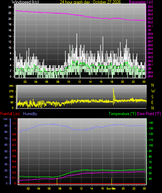The image size is (162, 193).
Task: Select the 18 value on the windspeed axis
Action: [10, 25]
